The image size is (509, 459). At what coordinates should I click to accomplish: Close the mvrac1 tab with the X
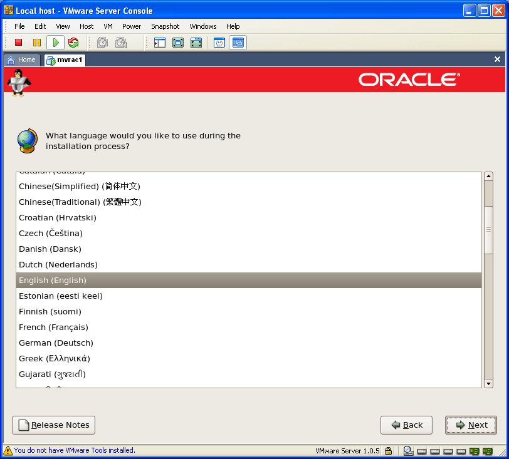[x=498, y=59]
